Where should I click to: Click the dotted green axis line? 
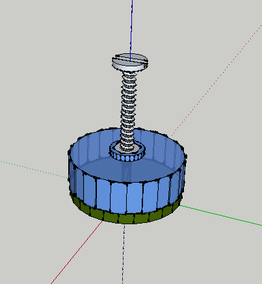pos(34,170)
